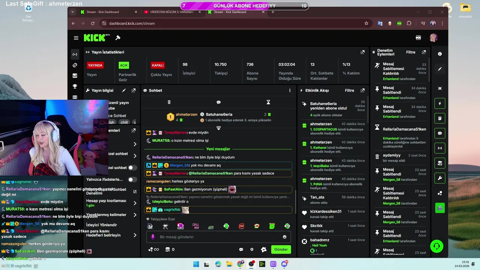Open the hamburger menu beside Kick logo
The height and width of the screenshot is (270, 480).
[x=76, y=38]
